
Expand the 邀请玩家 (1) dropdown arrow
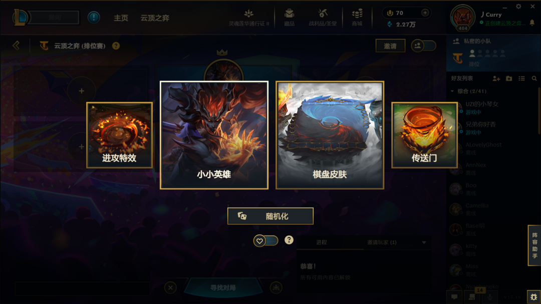point(424,242)
